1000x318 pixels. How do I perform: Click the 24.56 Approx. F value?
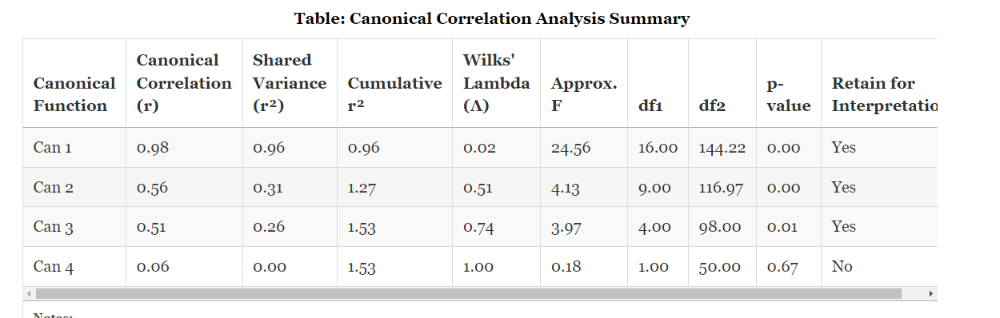click(x=570, y=148)
